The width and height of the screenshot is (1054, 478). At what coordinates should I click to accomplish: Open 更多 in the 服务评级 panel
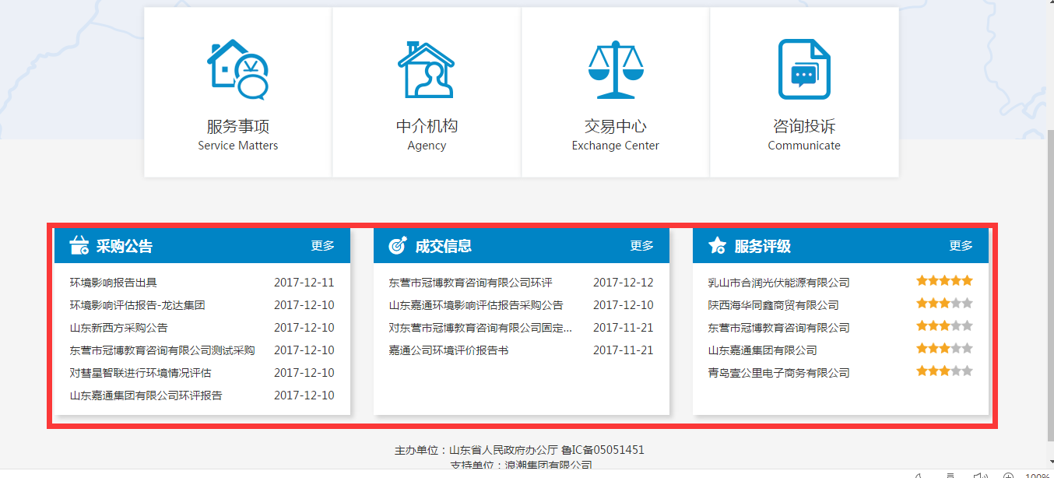[961, 246]
